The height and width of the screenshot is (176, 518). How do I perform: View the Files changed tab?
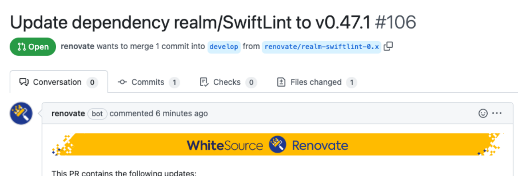[316, 82]
